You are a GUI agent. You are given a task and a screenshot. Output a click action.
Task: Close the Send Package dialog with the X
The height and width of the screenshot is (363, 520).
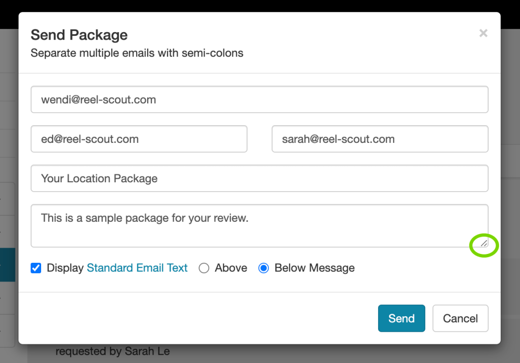483,33
